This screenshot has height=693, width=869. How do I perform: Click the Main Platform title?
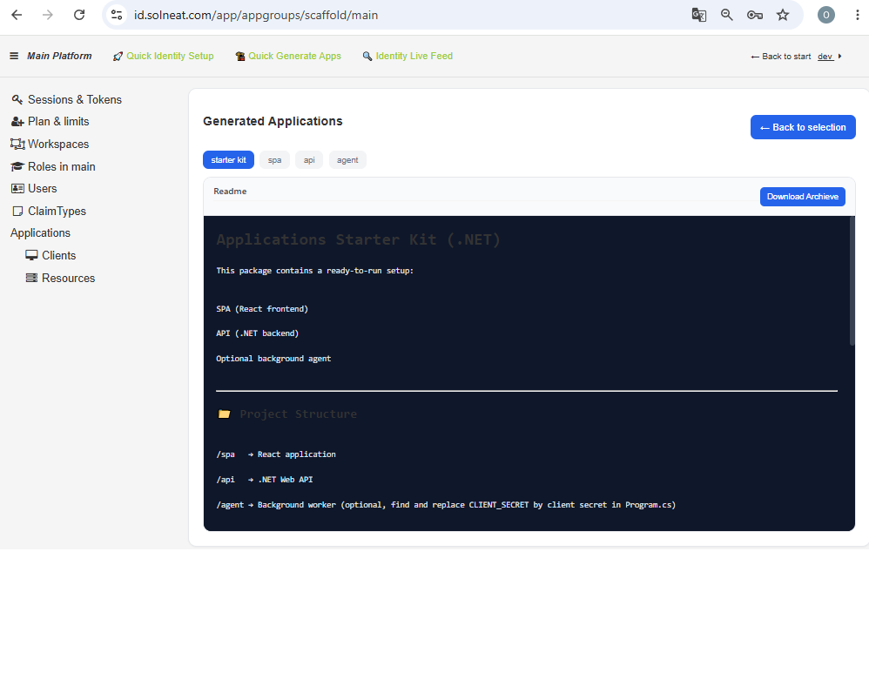pos(59,56)
